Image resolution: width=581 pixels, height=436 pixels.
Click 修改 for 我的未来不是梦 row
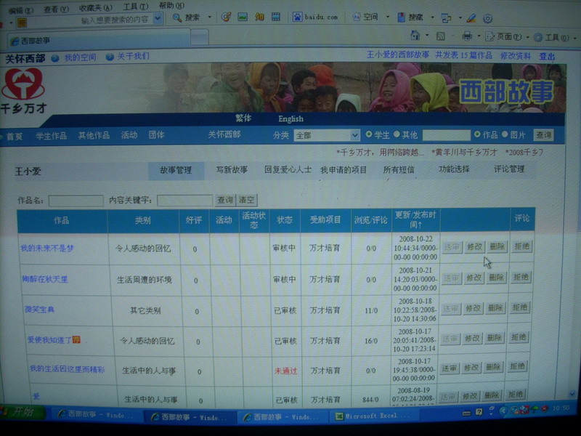coord(474,246)
